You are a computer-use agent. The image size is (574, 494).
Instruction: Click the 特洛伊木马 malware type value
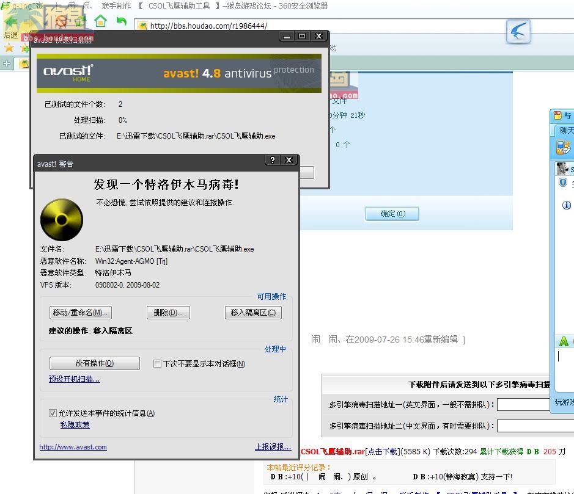[x=113, y=273]
